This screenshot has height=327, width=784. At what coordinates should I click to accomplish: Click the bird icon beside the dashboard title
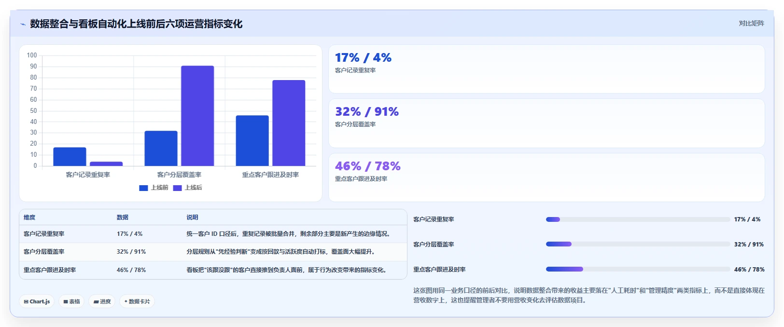tap(23, 24)
